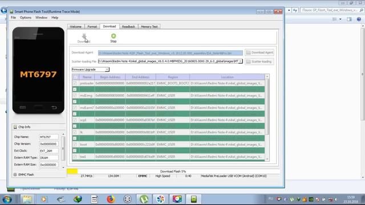Click the Chip Name MT6797 field
365x205 pixels.
48,137
